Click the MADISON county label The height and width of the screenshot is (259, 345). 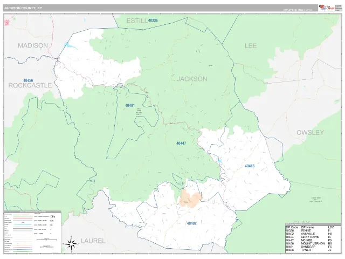click(33, 45)
